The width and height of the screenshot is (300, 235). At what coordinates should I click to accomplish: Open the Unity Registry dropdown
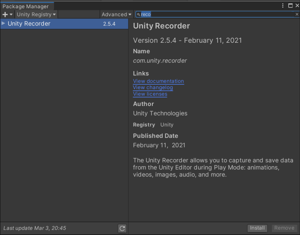36,15
